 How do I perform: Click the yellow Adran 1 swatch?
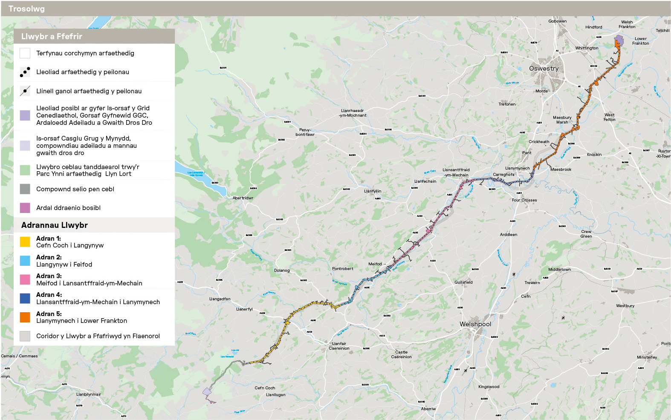[25, 242]
